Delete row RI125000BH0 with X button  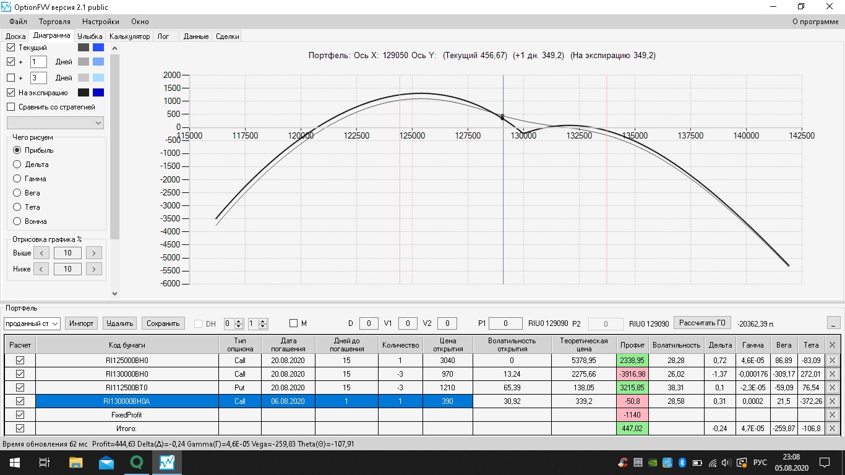point(831,360)
